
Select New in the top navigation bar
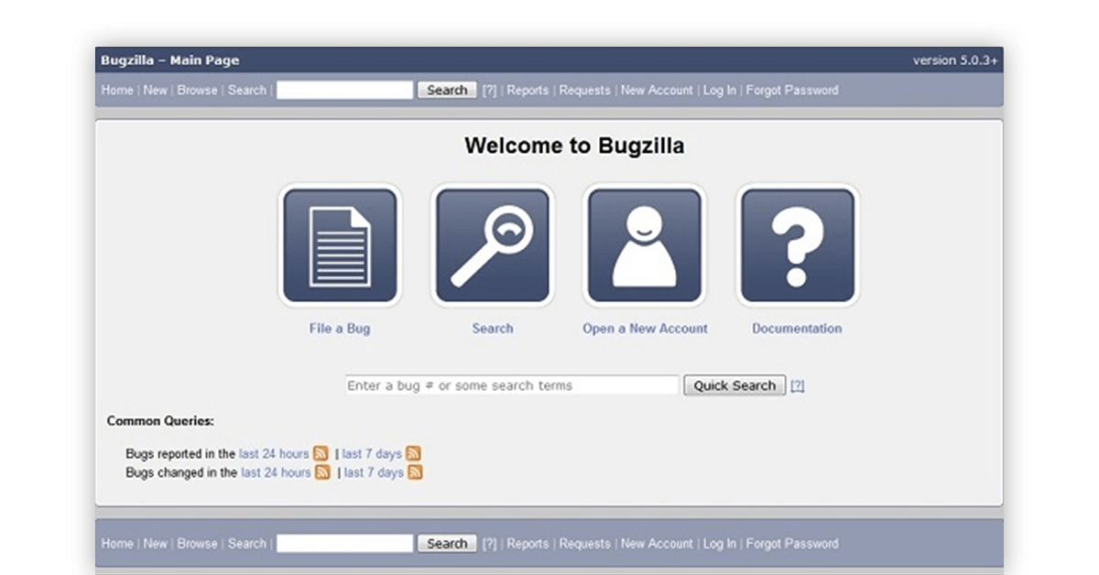pos(156,90)
